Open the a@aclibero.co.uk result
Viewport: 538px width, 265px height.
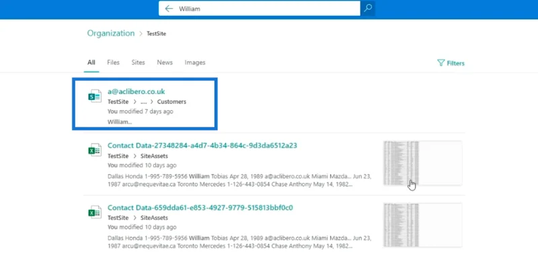point(137,91)
